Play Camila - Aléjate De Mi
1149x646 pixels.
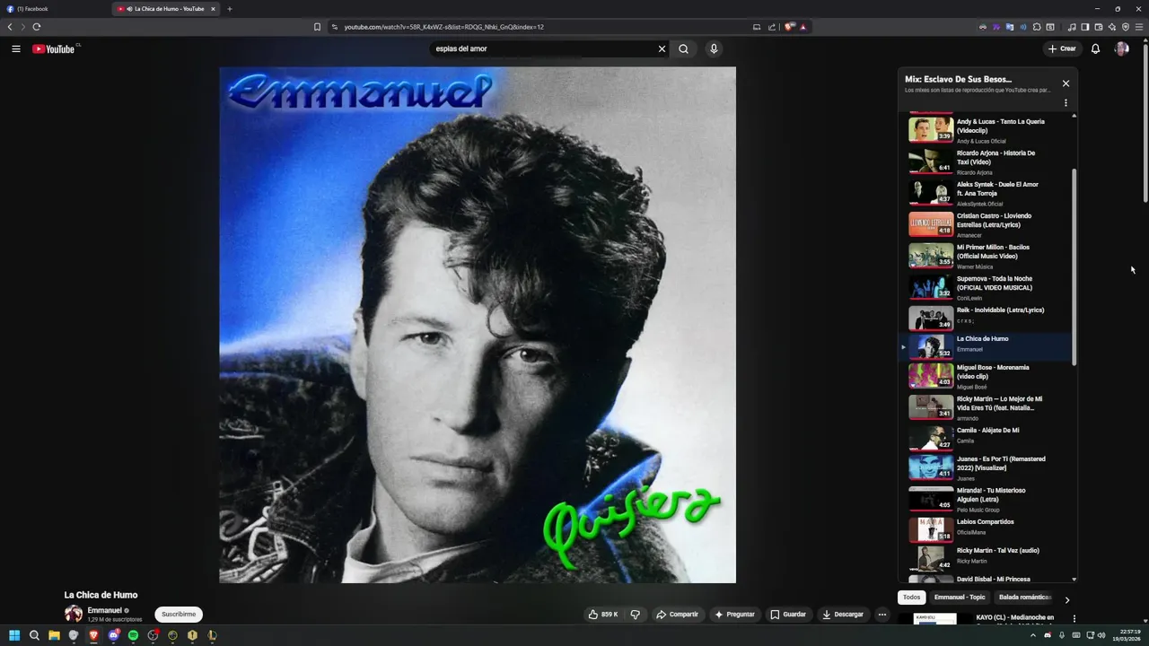click(x=985, y=437)
